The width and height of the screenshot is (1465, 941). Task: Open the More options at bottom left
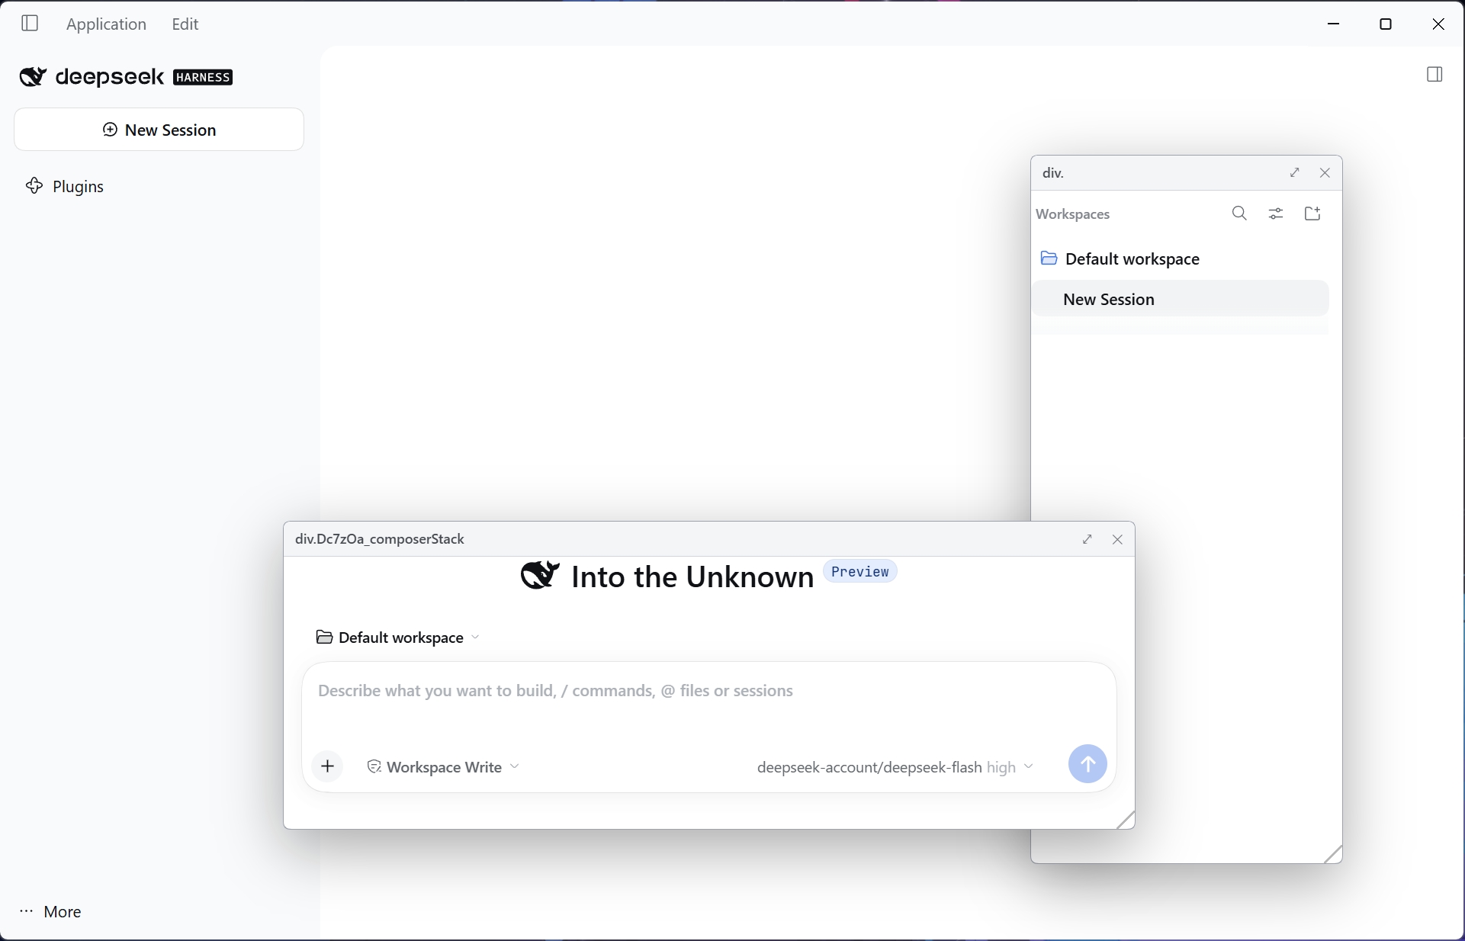click(50, 911)
